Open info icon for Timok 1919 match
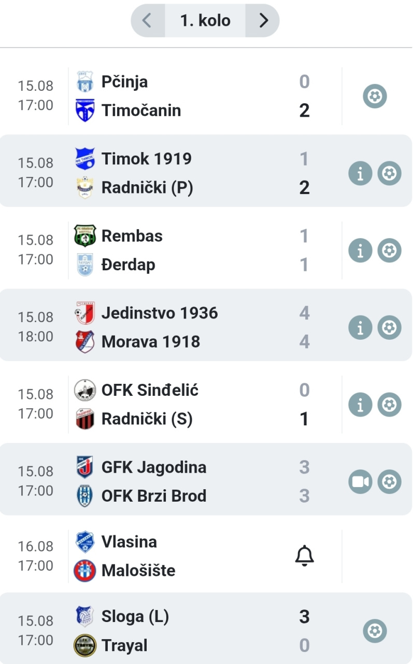Image resolution: width=413 pixels, height=664 pixels. [x=360, y=173]
